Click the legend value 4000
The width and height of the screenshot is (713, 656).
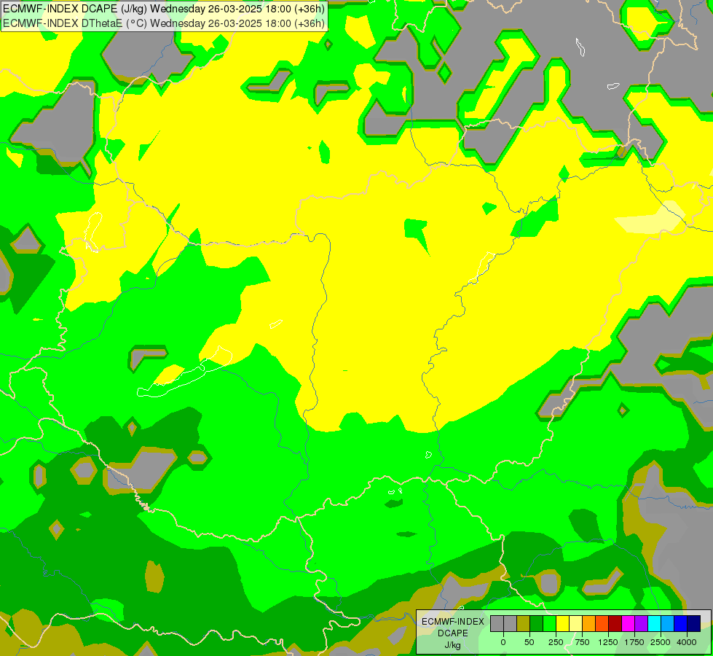pyautogui.click(x=687, y=642)
